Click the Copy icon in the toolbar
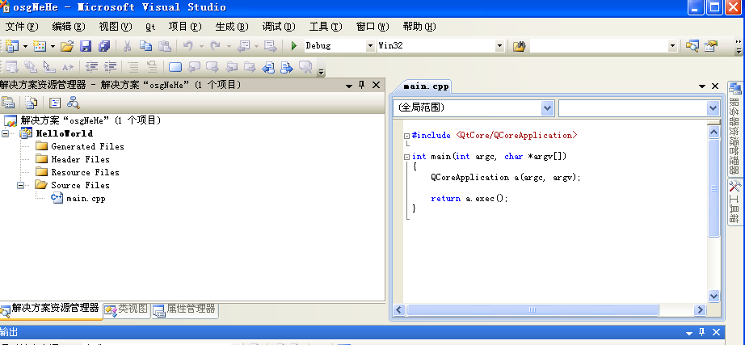 pyautogui.click(x=146, y=46)
